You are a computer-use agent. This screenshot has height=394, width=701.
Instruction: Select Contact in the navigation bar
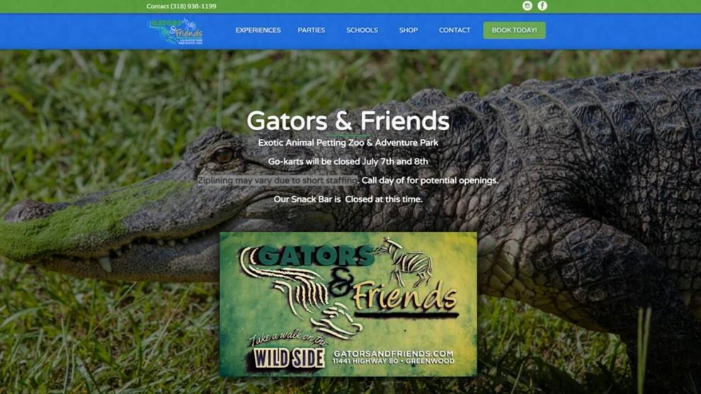coord(454,30)
